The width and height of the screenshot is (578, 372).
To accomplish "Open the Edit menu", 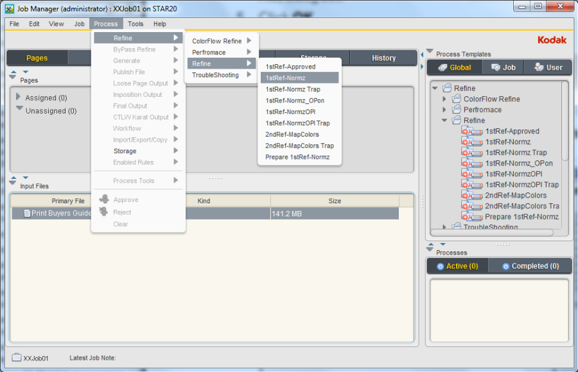I will point(34,24).
